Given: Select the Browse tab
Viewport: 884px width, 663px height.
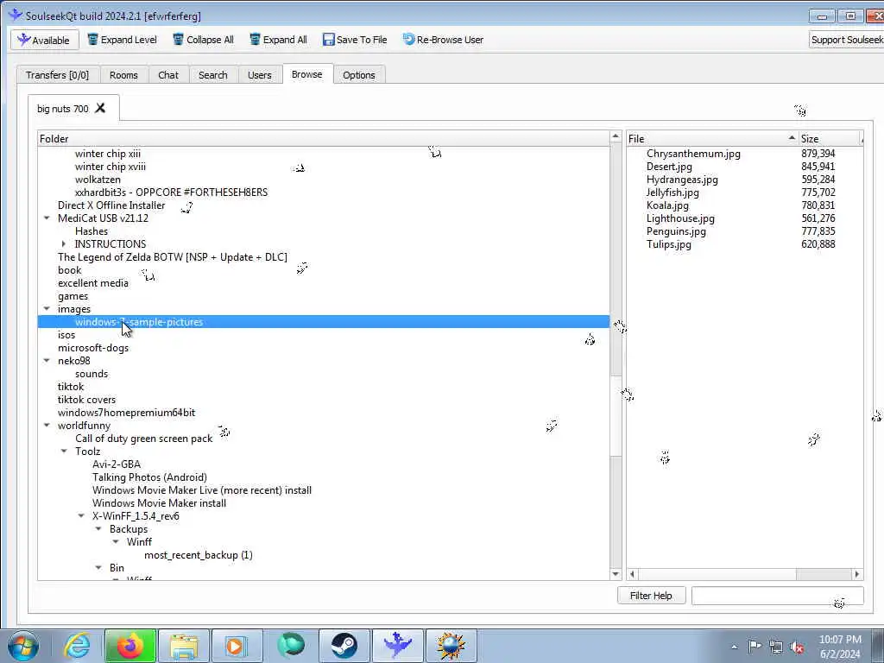Looking at the screenshot, I should pyautogui.click(x=307, y=74).
